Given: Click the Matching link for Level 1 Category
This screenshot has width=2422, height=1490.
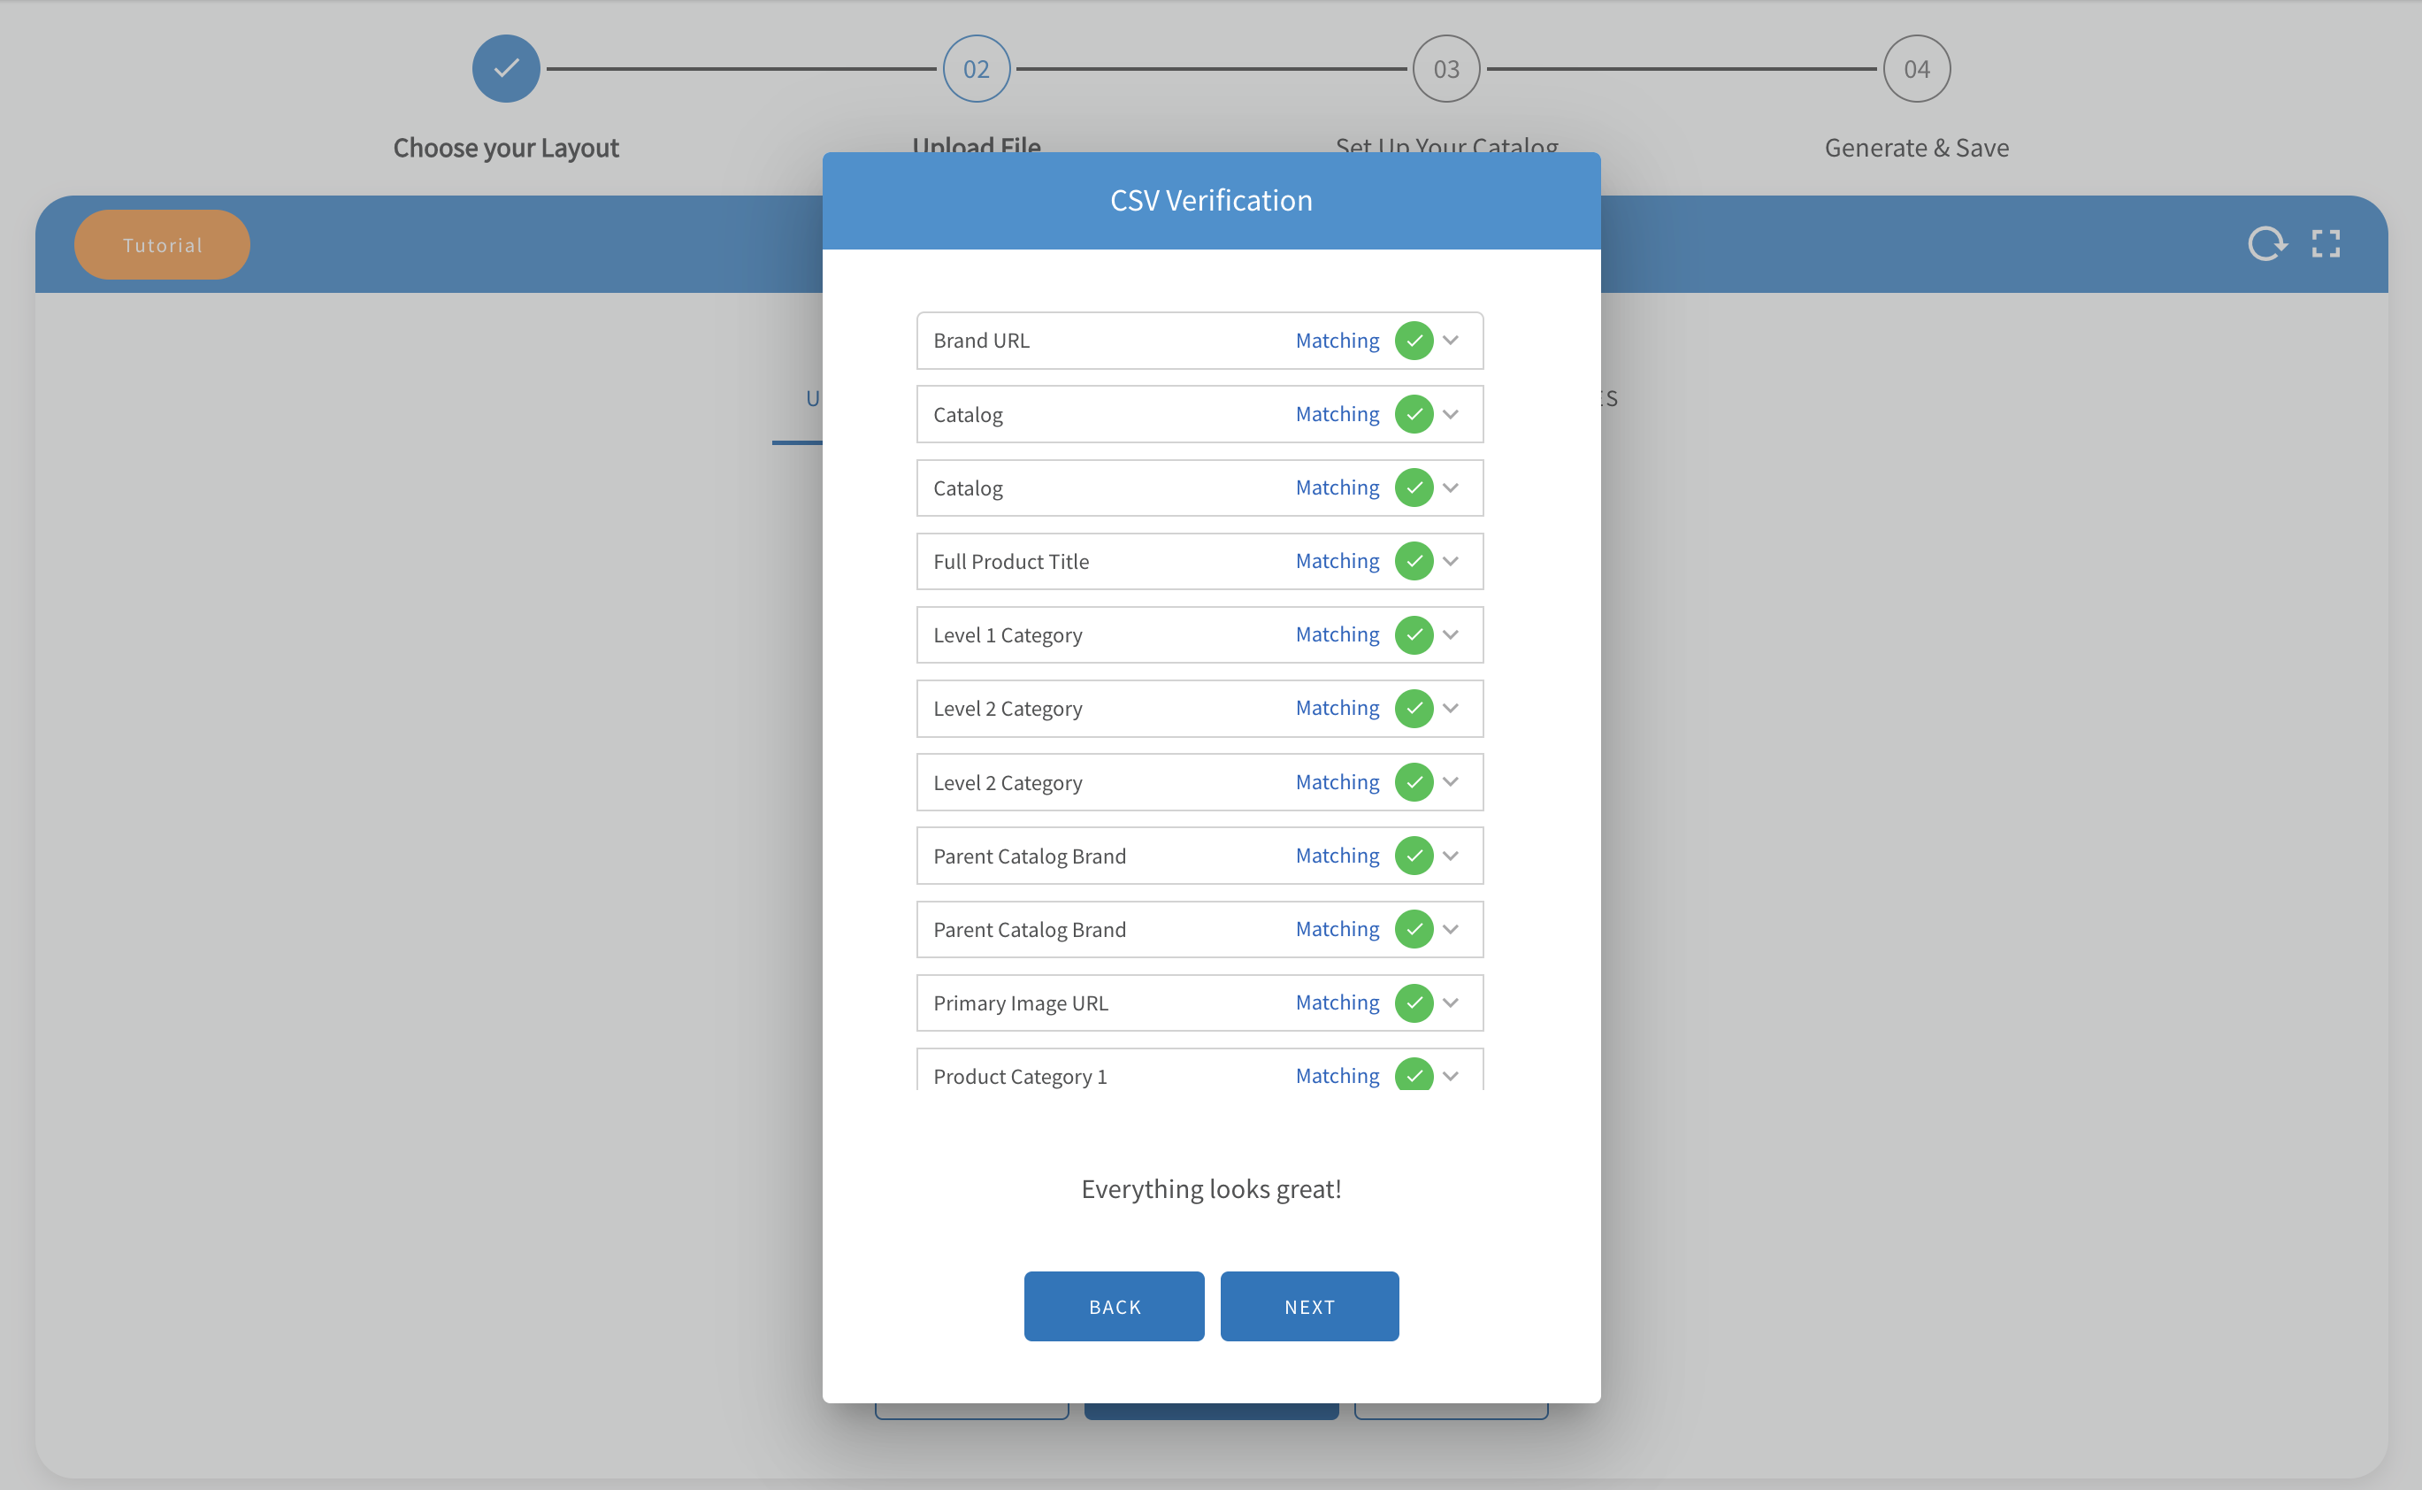Looking at the screenshot, I should [1337, 634].
